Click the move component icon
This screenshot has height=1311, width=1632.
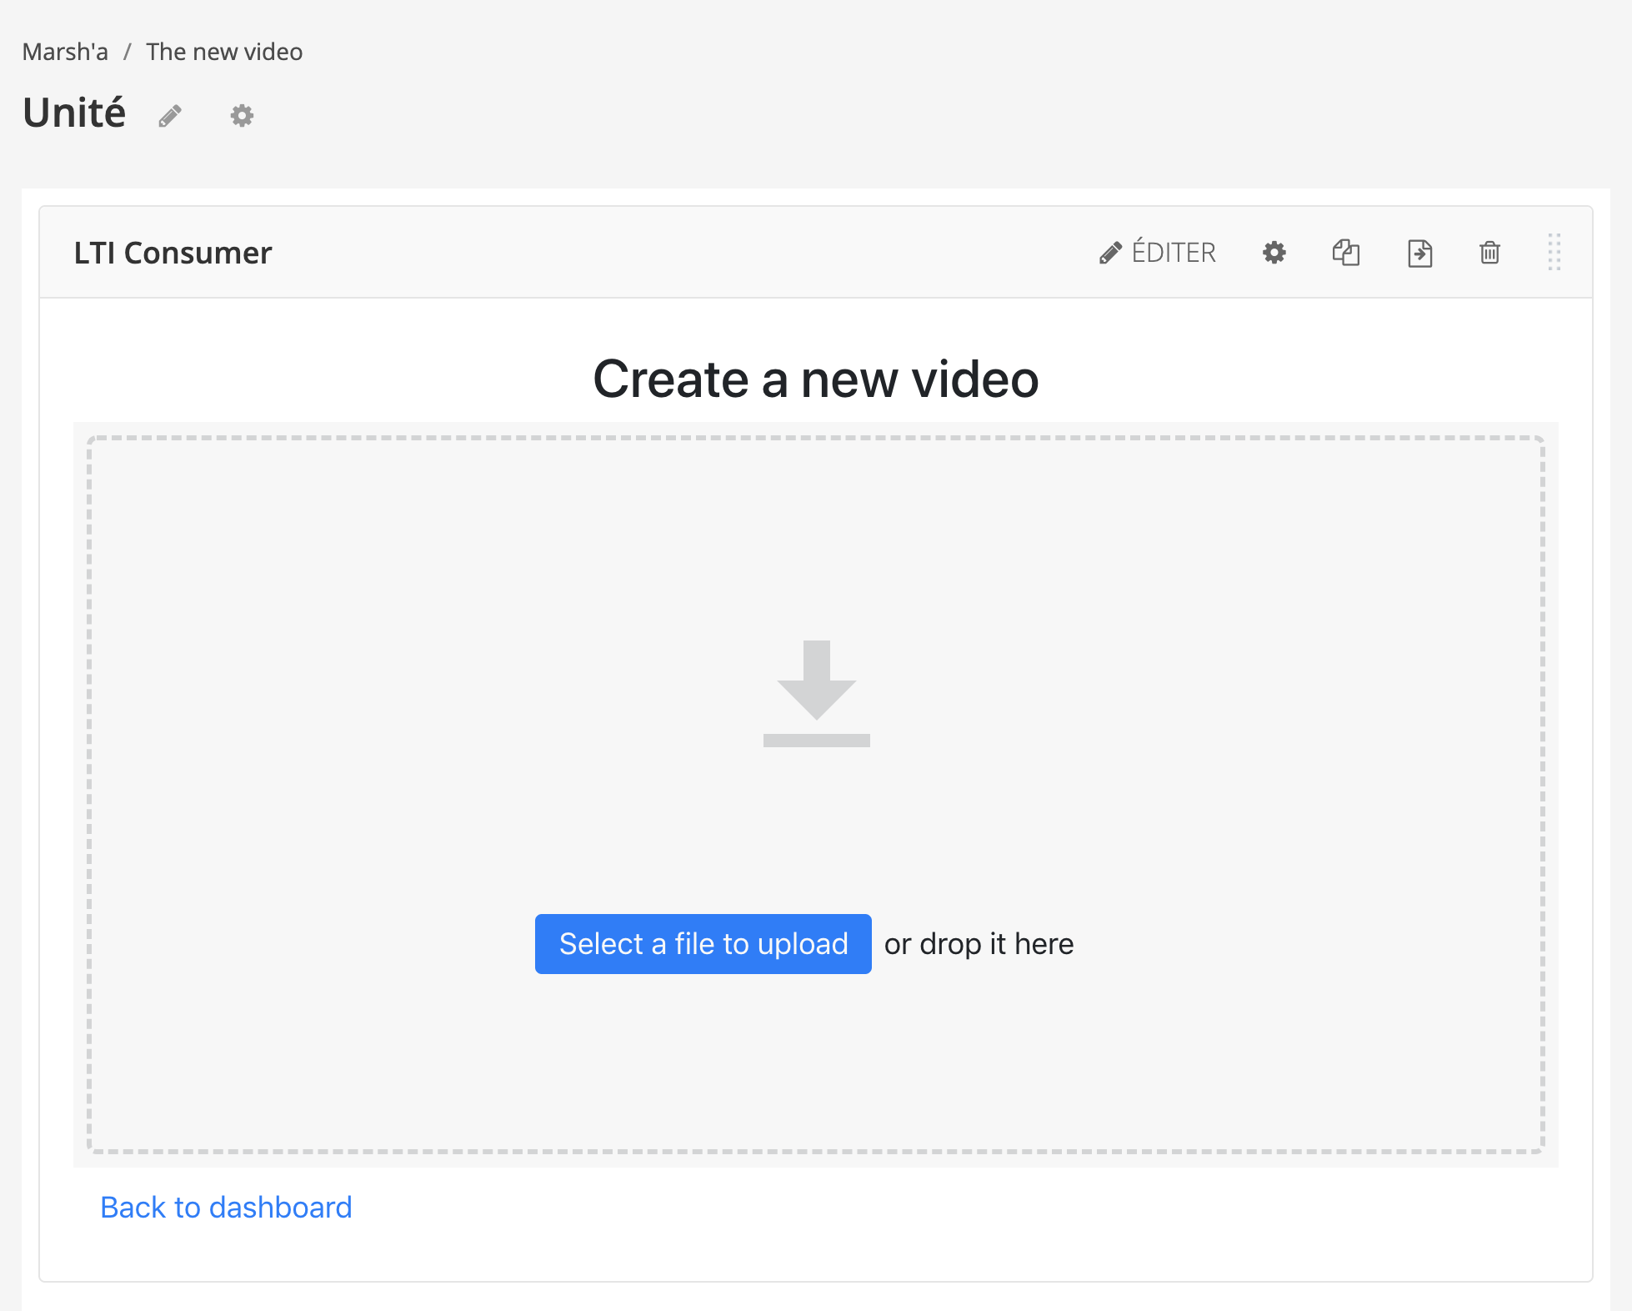coord(1419,252)
